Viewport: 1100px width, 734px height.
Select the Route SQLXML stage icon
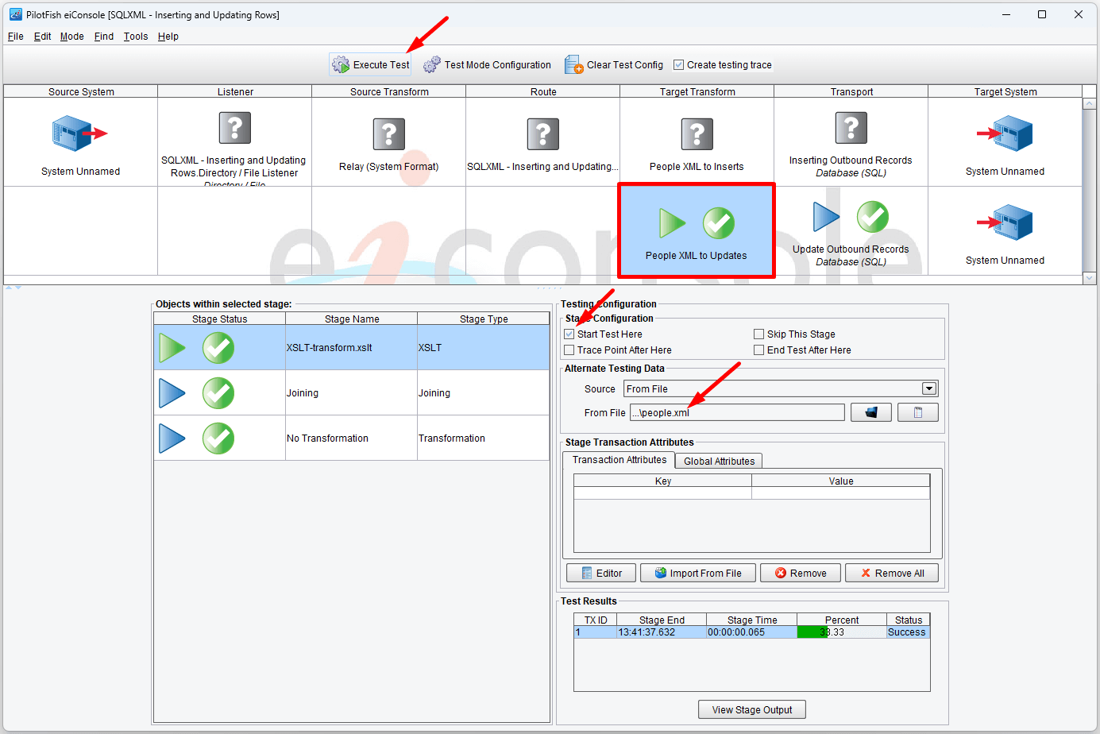pyautogui.click(x=543, y=134)
